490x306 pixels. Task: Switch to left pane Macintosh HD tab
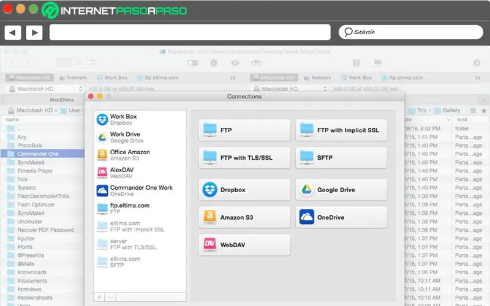pos(29,78)
